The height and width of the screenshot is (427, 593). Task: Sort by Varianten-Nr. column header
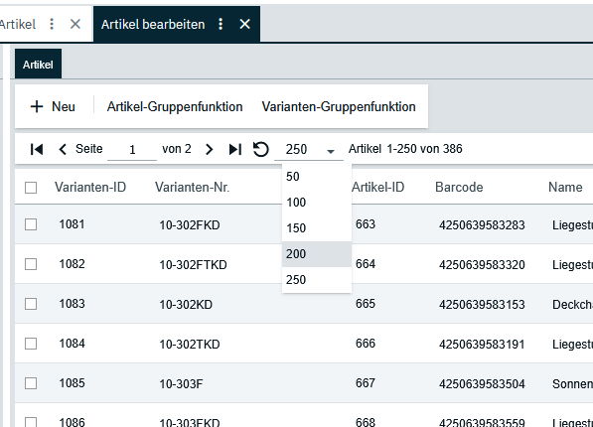pos(192,188)
